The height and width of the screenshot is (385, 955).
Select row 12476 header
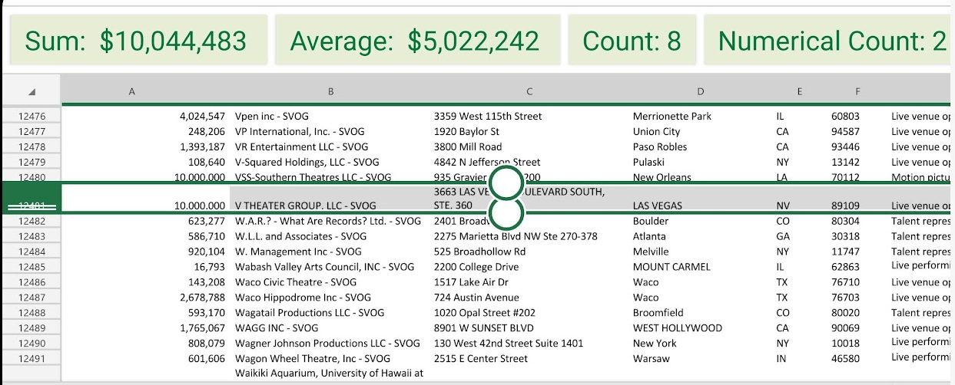[x=31, y=117]
